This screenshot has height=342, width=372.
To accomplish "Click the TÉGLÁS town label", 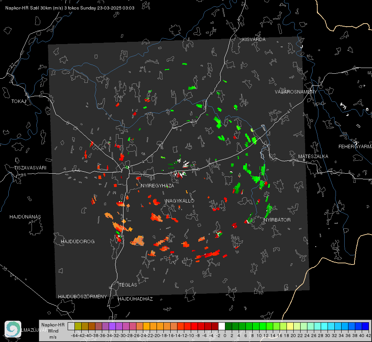I will pos(128,285).
